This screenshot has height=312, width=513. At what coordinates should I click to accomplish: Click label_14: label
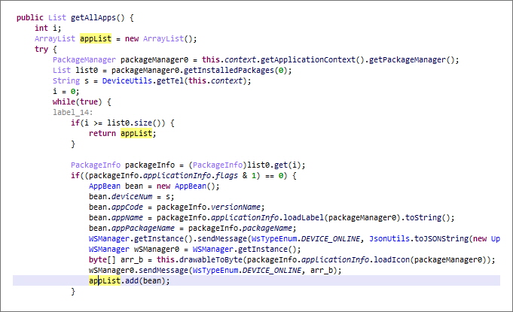(72, 112)
